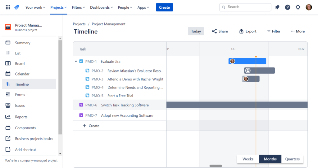Click the PMO-3 subtask type icon

pos(87,79)
